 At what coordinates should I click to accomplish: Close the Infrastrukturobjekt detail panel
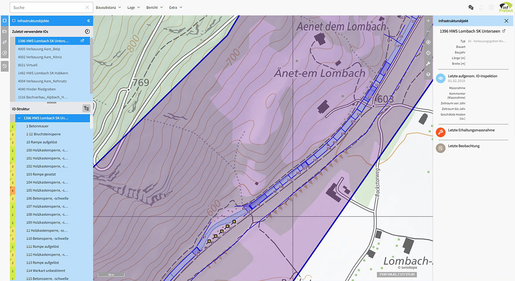[506, 21]
